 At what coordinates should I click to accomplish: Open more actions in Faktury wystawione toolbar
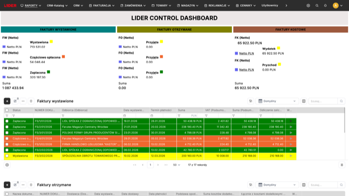[x=23, y=101]
